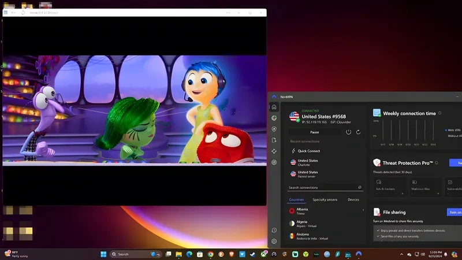Turn on Threat Protection Pro
The width and height of the screenshot is (462, 260).
point(456,163)
